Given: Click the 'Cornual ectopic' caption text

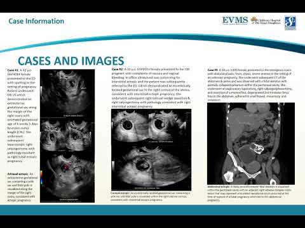Looking at the screenshot, I should coord(151,196).
